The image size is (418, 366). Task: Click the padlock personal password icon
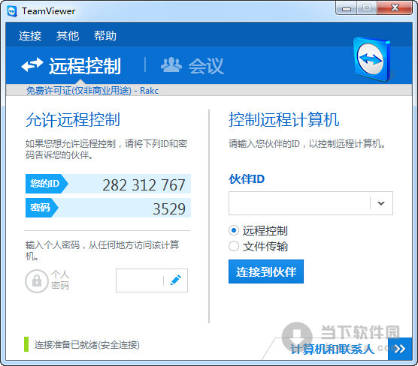coord(37,281)
